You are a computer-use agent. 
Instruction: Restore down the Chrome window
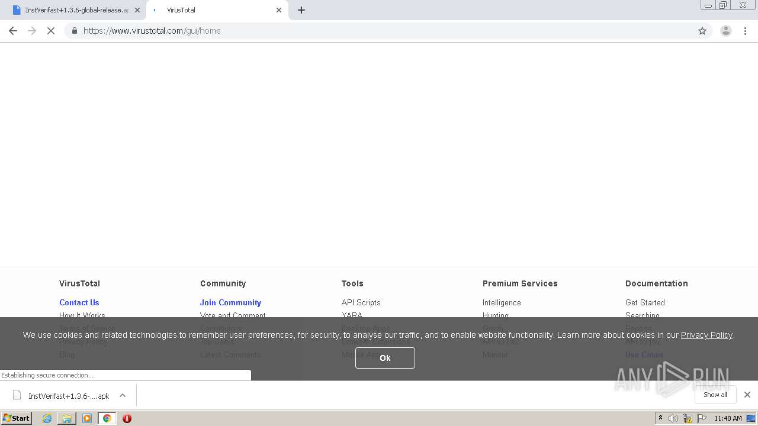pyautogui.click(x=723, y=5)
